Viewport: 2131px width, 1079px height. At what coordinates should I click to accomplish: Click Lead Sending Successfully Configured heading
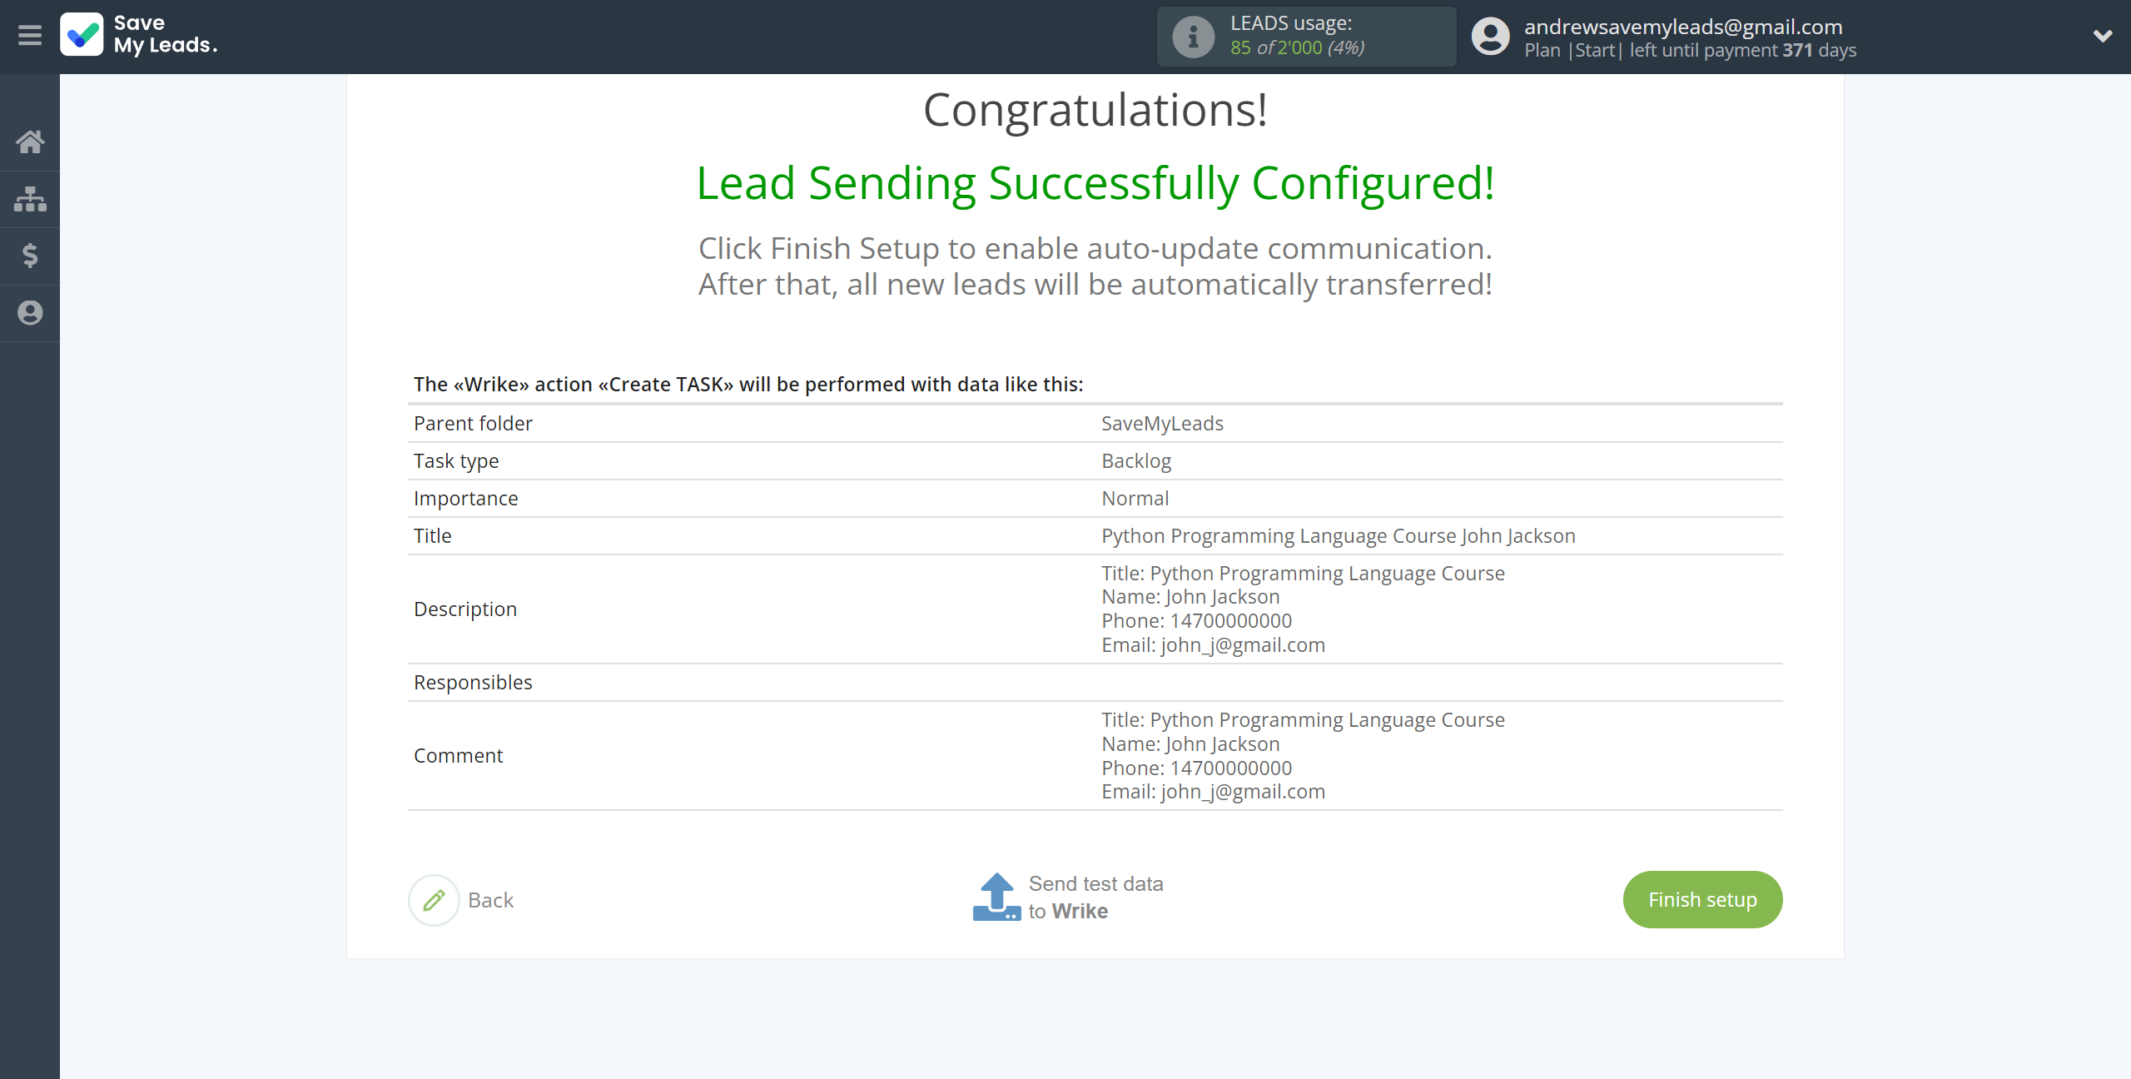1095,182
